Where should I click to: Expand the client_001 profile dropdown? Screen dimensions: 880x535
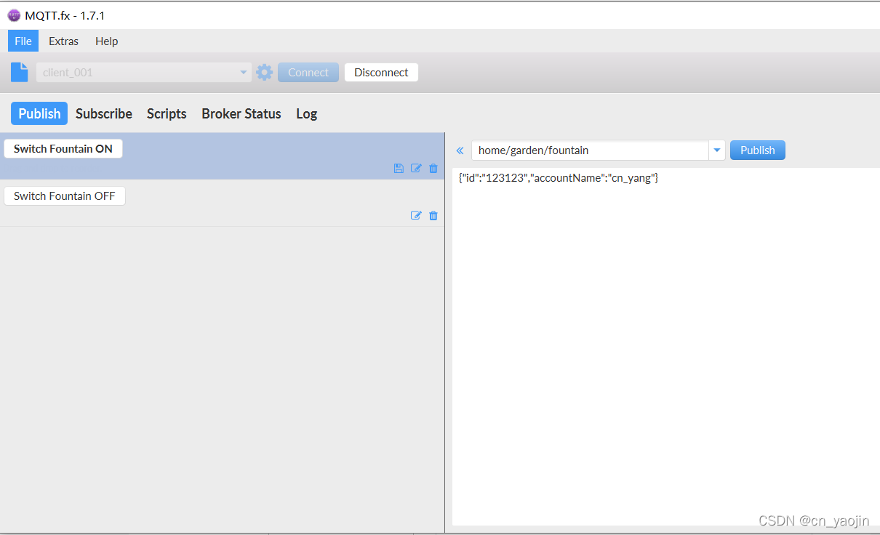[244, 73]
